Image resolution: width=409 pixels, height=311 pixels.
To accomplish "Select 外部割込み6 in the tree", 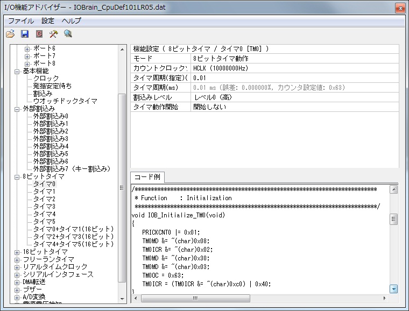I will click(x=51, y=161).
